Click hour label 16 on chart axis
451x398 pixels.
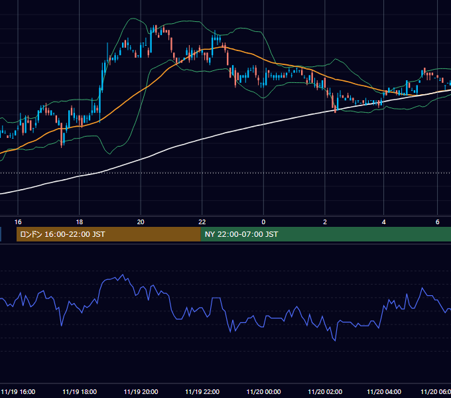point(18,222)
